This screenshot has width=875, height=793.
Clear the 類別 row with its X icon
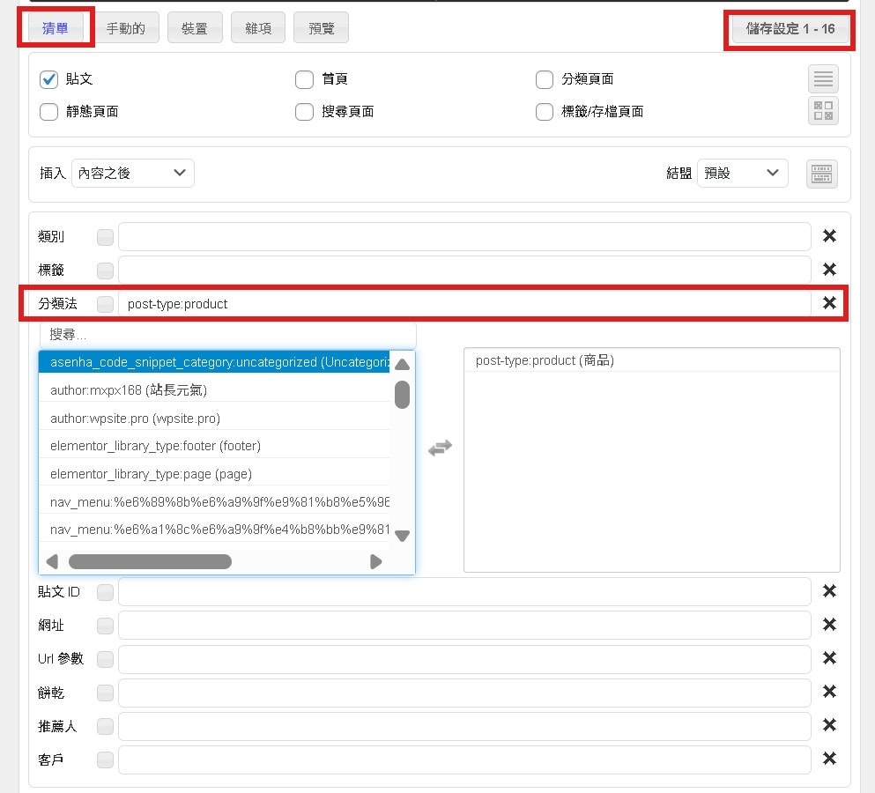[x=828, y=236]
